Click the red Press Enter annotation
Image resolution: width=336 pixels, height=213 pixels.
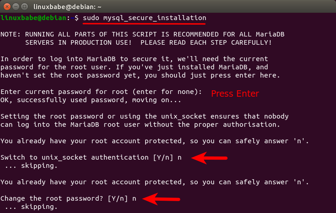coord(235,94)
